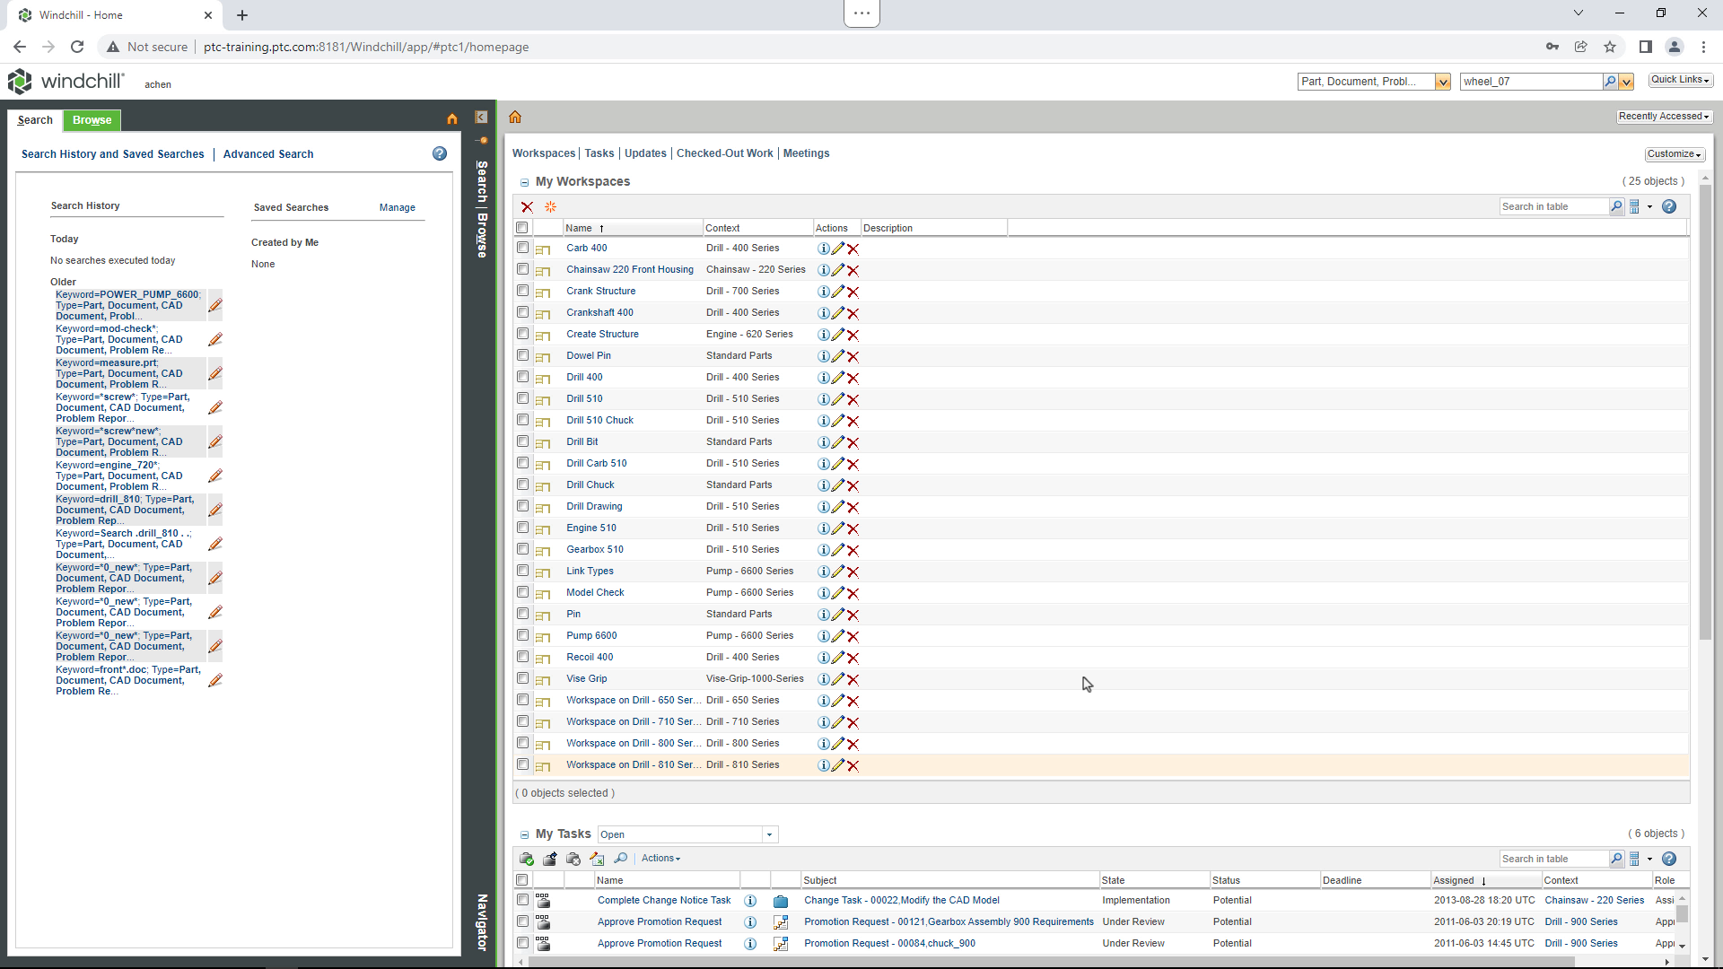
Task: Check the Complete Change Notice Task checkbox
Action: (522, 899)
